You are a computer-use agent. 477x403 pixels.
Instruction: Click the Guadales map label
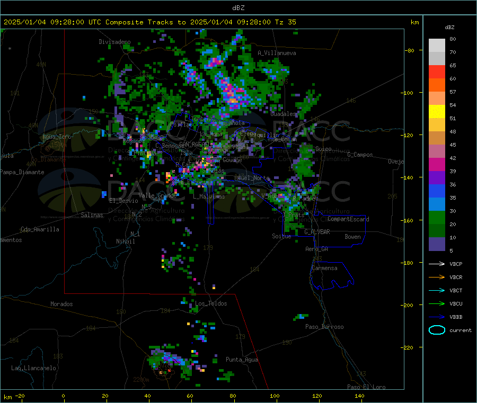[x=283, y=114]
